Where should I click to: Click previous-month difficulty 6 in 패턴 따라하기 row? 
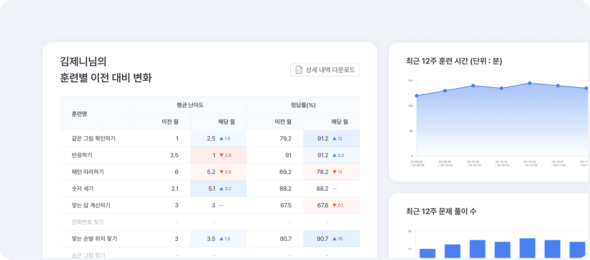pyautogui.click(x=176, y=172)
